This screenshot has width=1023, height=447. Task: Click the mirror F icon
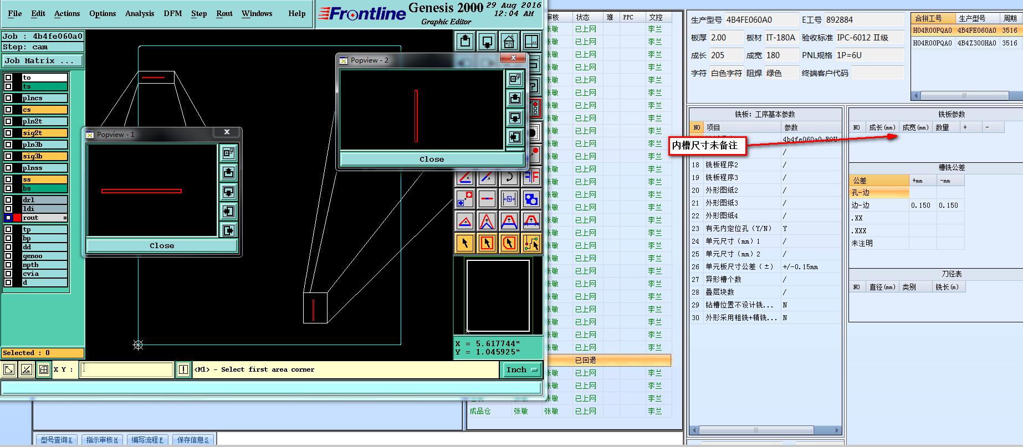531,177
